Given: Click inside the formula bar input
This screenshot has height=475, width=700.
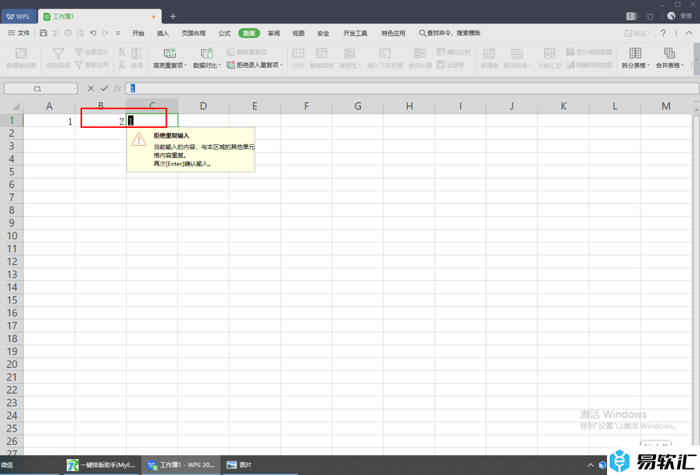Looking at the screenshot, I should pyautogui.click(x=412, y=89).
